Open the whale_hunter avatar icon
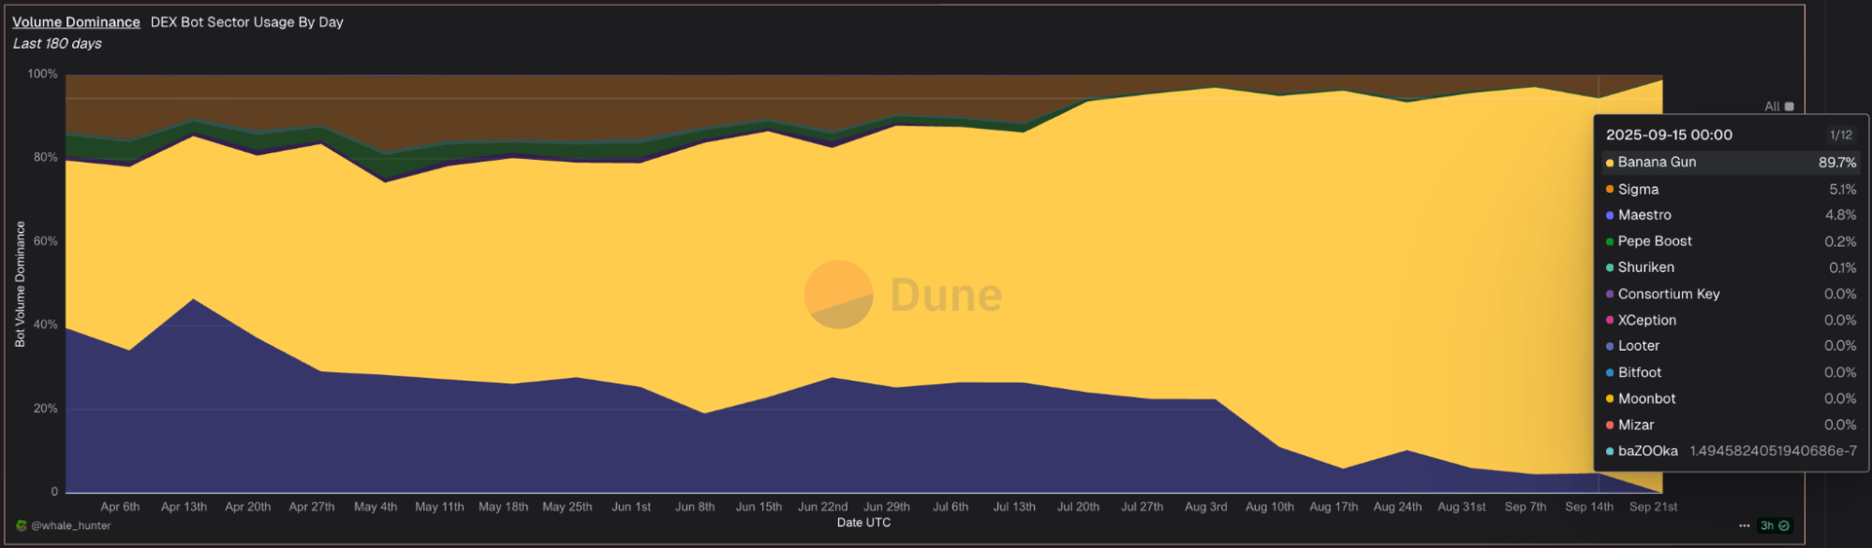 [22, 526]
